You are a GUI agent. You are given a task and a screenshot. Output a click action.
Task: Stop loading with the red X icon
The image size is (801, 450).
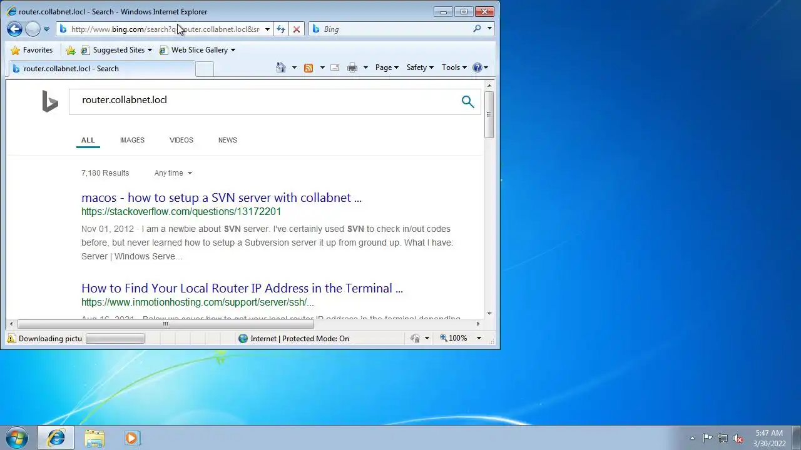coord(297,29)
